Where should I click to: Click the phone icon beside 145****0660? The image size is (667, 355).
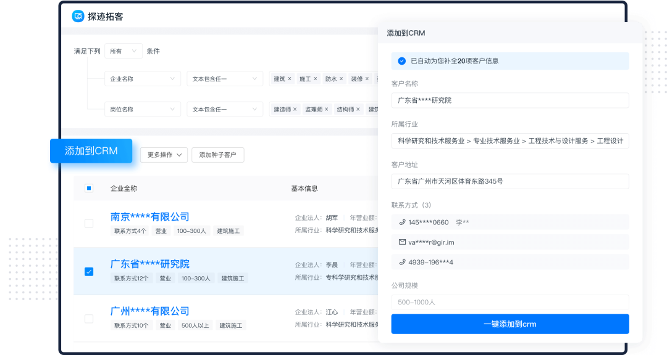coord(401,222)
